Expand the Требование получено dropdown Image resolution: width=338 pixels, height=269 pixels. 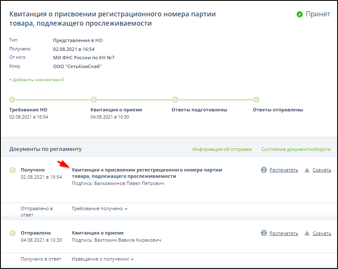pyautogui.click(x=99, y=208)
